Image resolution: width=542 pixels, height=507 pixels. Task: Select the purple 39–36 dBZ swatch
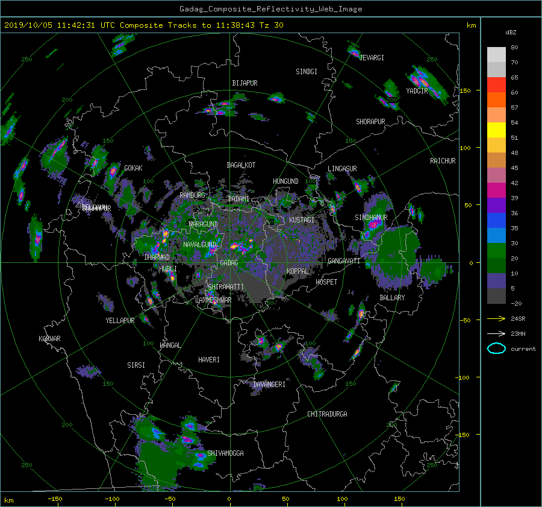click(496, 205)
